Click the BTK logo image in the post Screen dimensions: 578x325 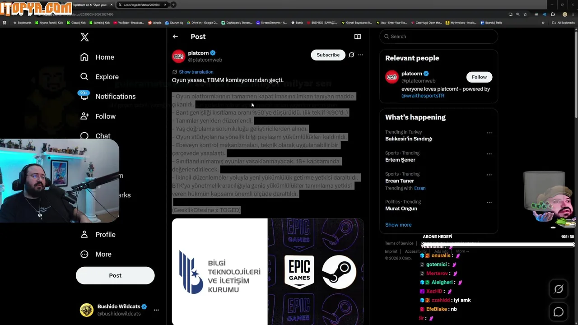click(219, 272)
